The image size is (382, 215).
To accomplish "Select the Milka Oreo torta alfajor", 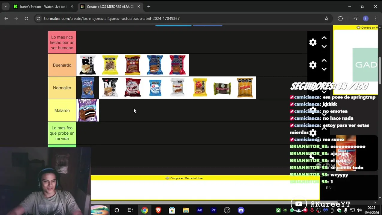I will (x=87, y=110).
